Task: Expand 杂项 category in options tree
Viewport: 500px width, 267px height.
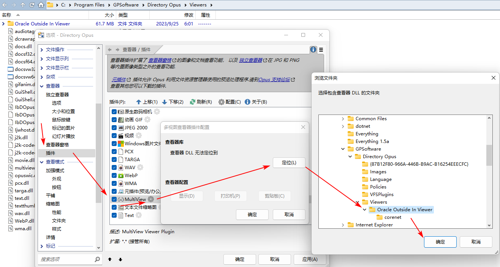Action: 42,77
